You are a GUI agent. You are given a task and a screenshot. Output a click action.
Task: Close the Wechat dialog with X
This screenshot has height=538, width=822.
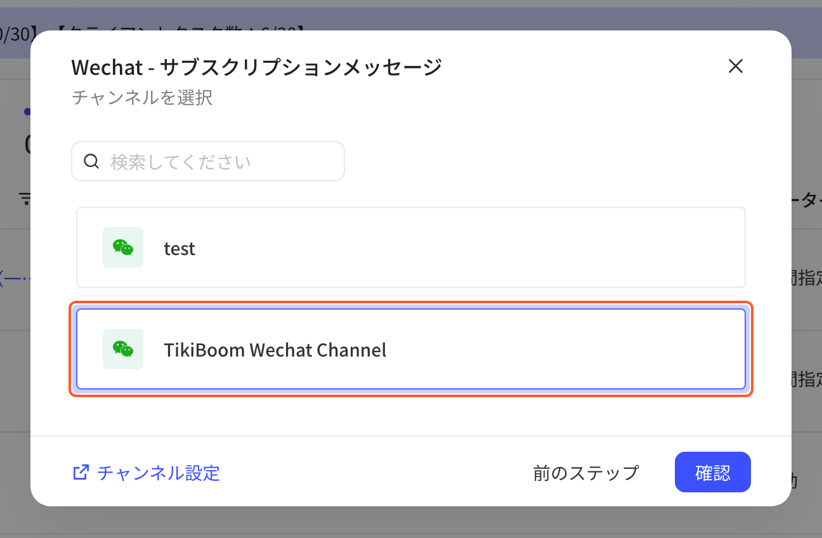(736, 66)
